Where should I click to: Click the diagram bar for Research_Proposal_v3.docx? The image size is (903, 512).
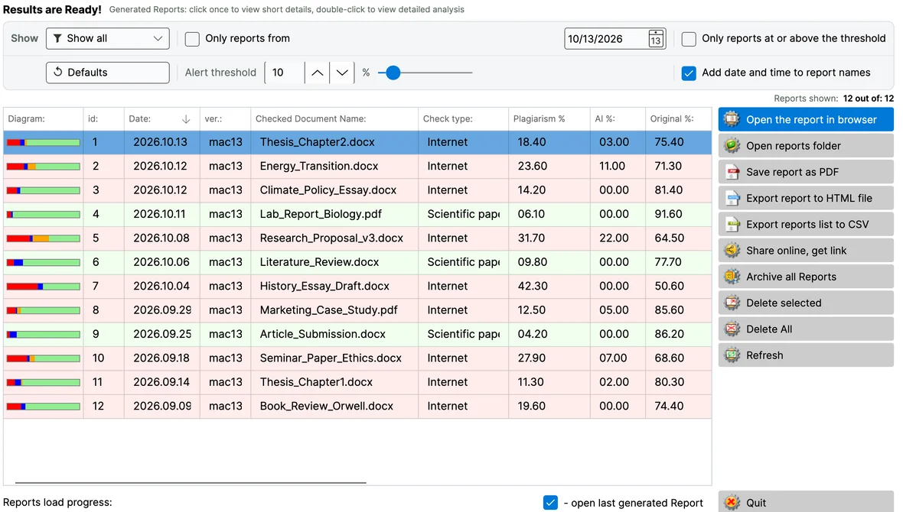pyautogui.click(x=43, y=238)
